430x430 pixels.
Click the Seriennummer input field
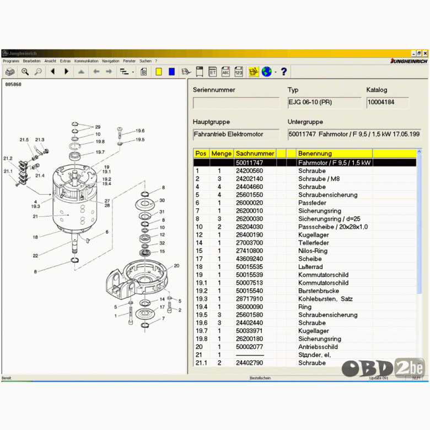click(x=236, y=103)
